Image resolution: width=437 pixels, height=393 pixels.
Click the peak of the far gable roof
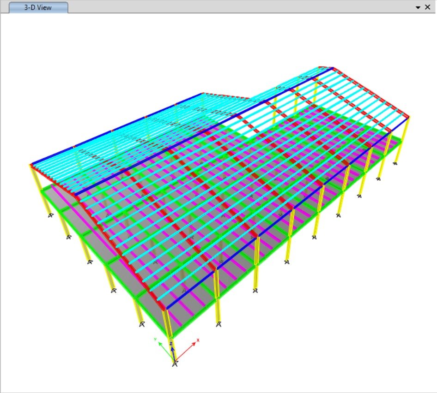326,67
